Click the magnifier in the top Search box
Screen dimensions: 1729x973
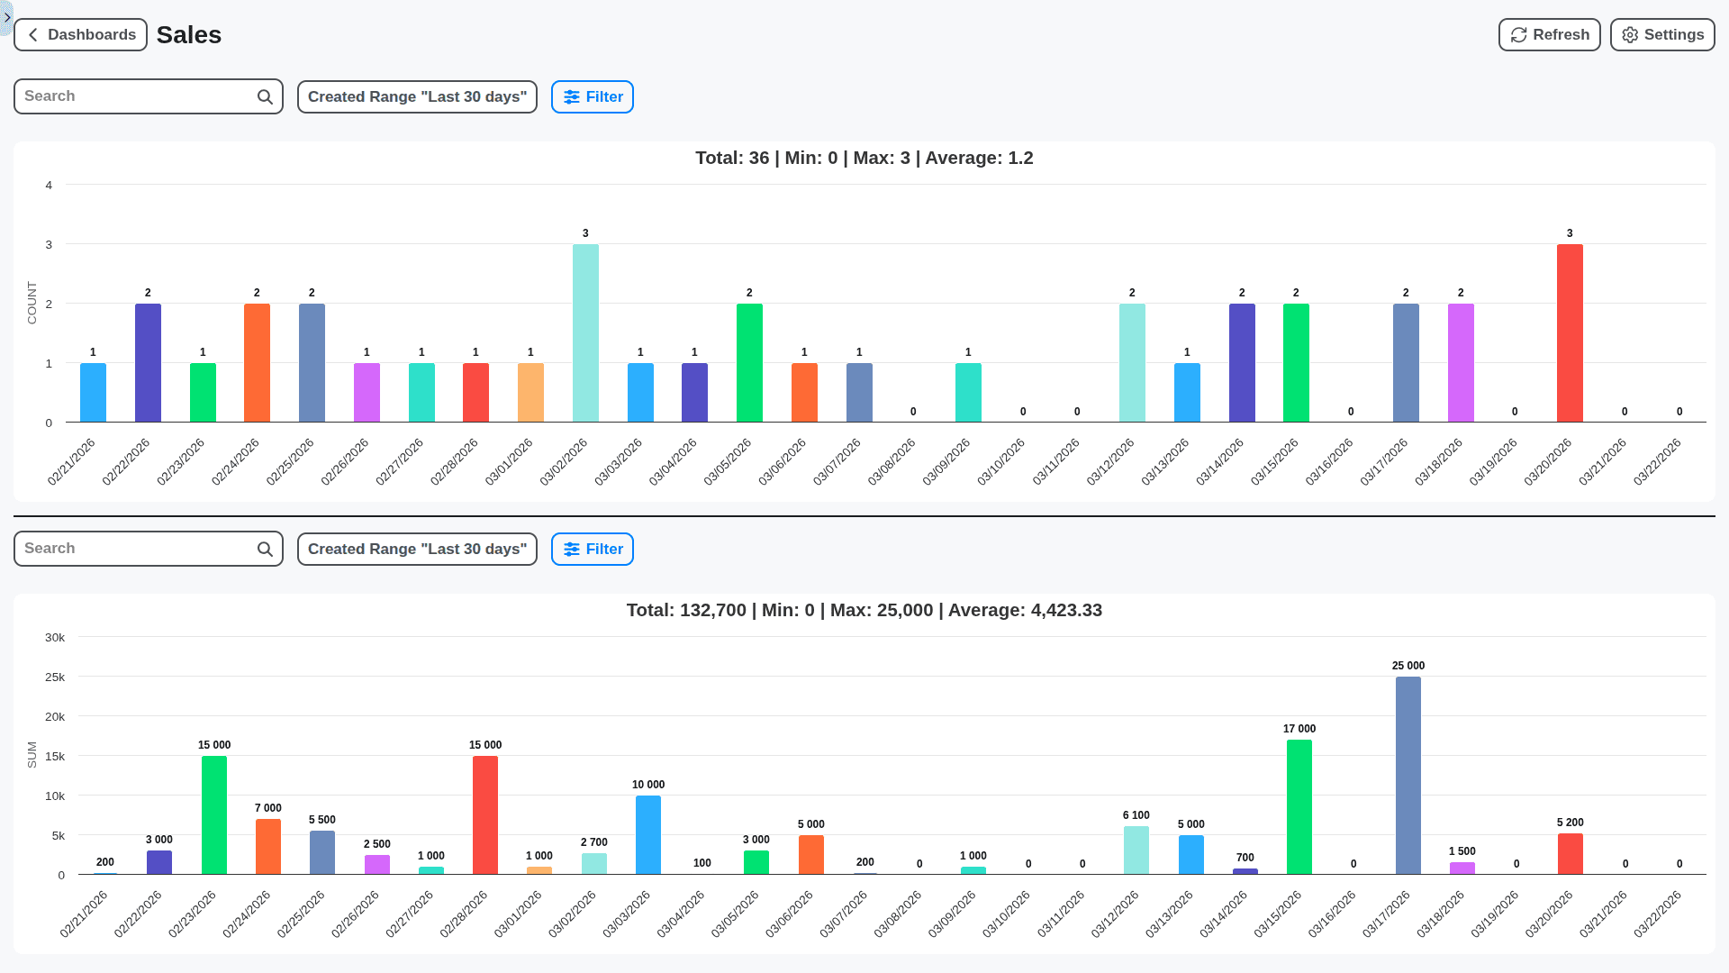[x=264, y=95]
